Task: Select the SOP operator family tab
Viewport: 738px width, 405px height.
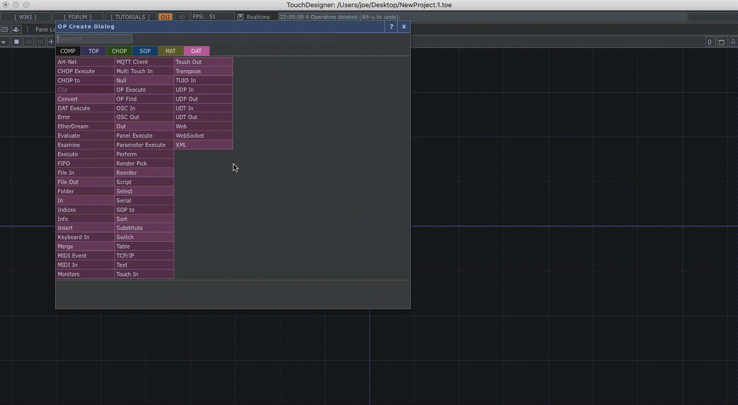Action: 145,51
